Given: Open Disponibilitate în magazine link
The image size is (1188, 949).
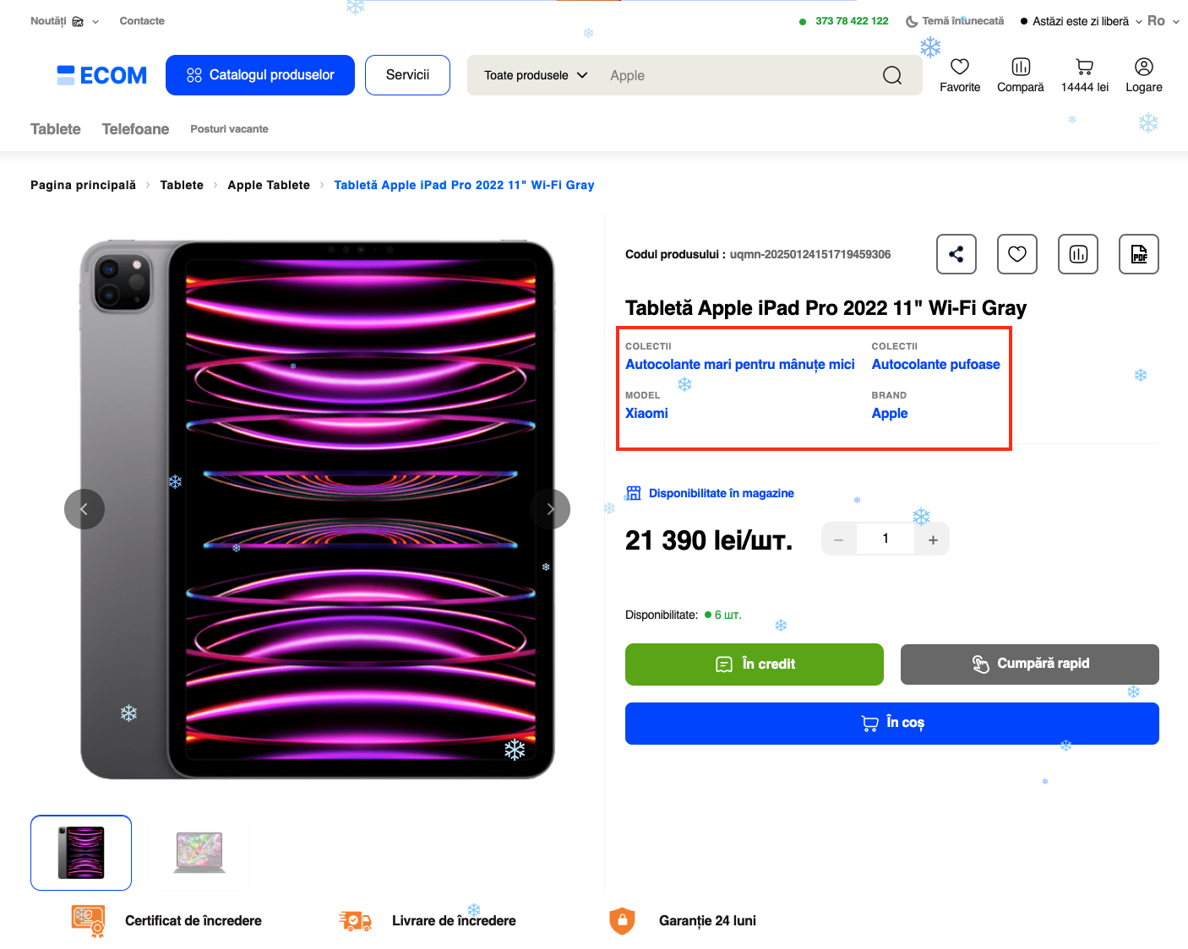Looking at the screenshot, I should click(x=720, y=493).
